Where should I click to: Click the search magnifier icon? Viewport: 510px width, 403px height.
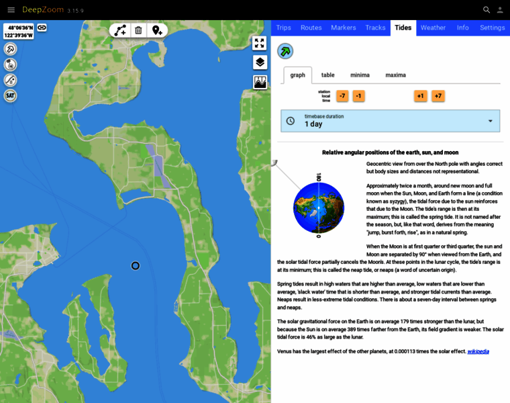point(487,10)
